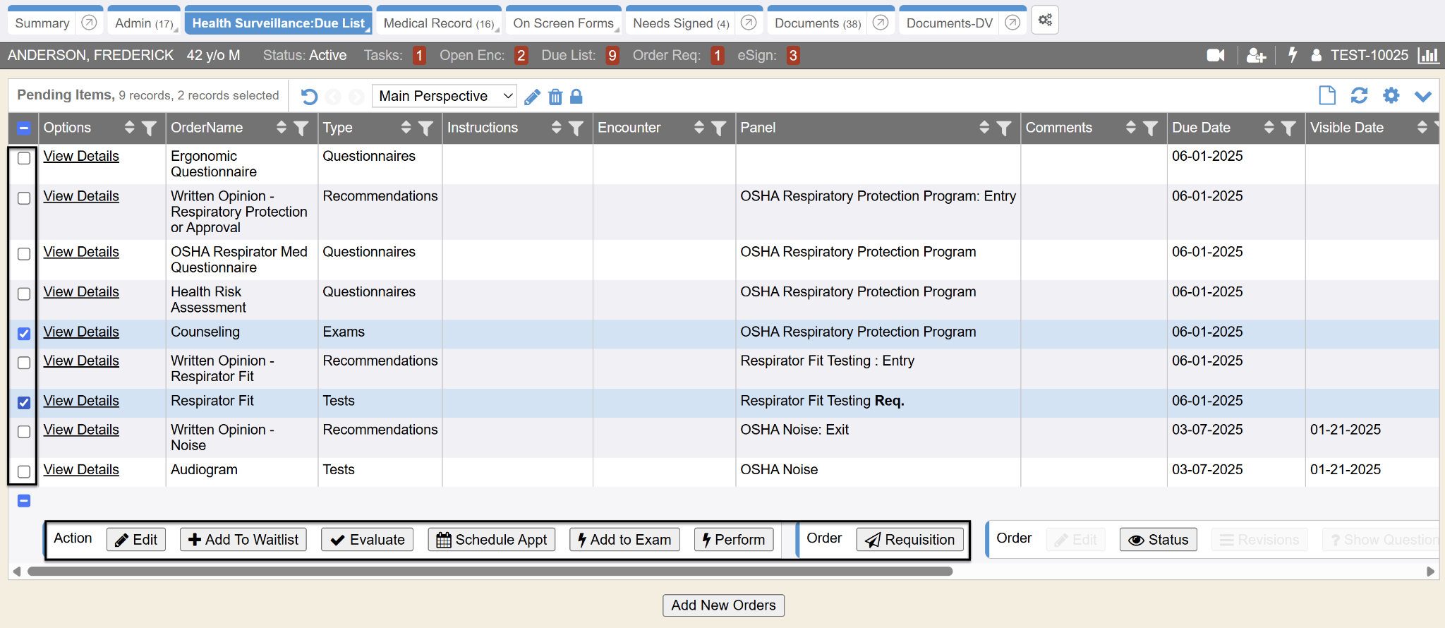Image resolution: width=1445 pixels, height=628 pixels.
Task: Switch to the Medical Record tab
Action: [x=437, y=23]
